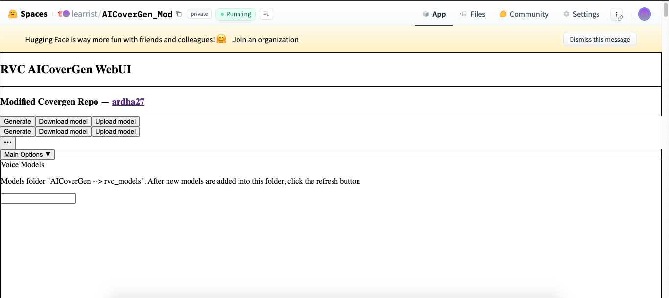
Task: Click the first row Download model button
Action: 63,122
